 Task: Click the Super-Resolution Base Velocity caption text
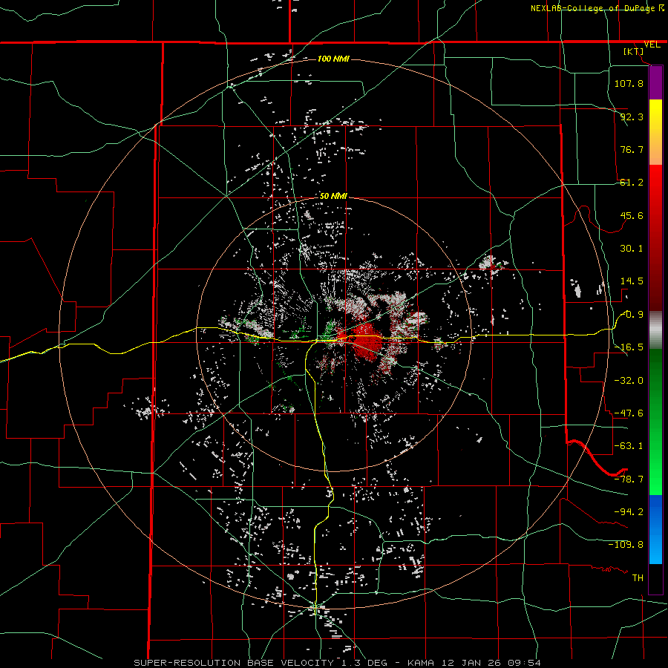338,663
